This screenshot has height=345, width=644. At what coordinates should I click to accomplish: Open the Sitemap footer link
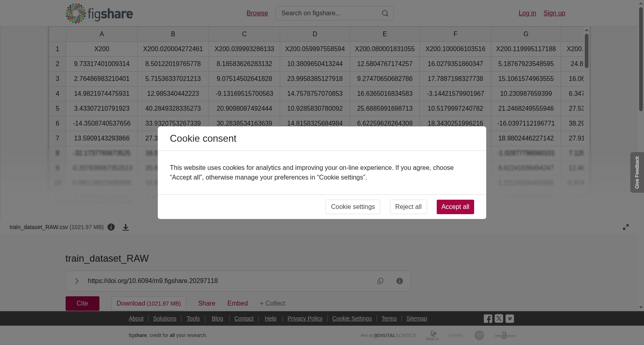click(417, 318)
